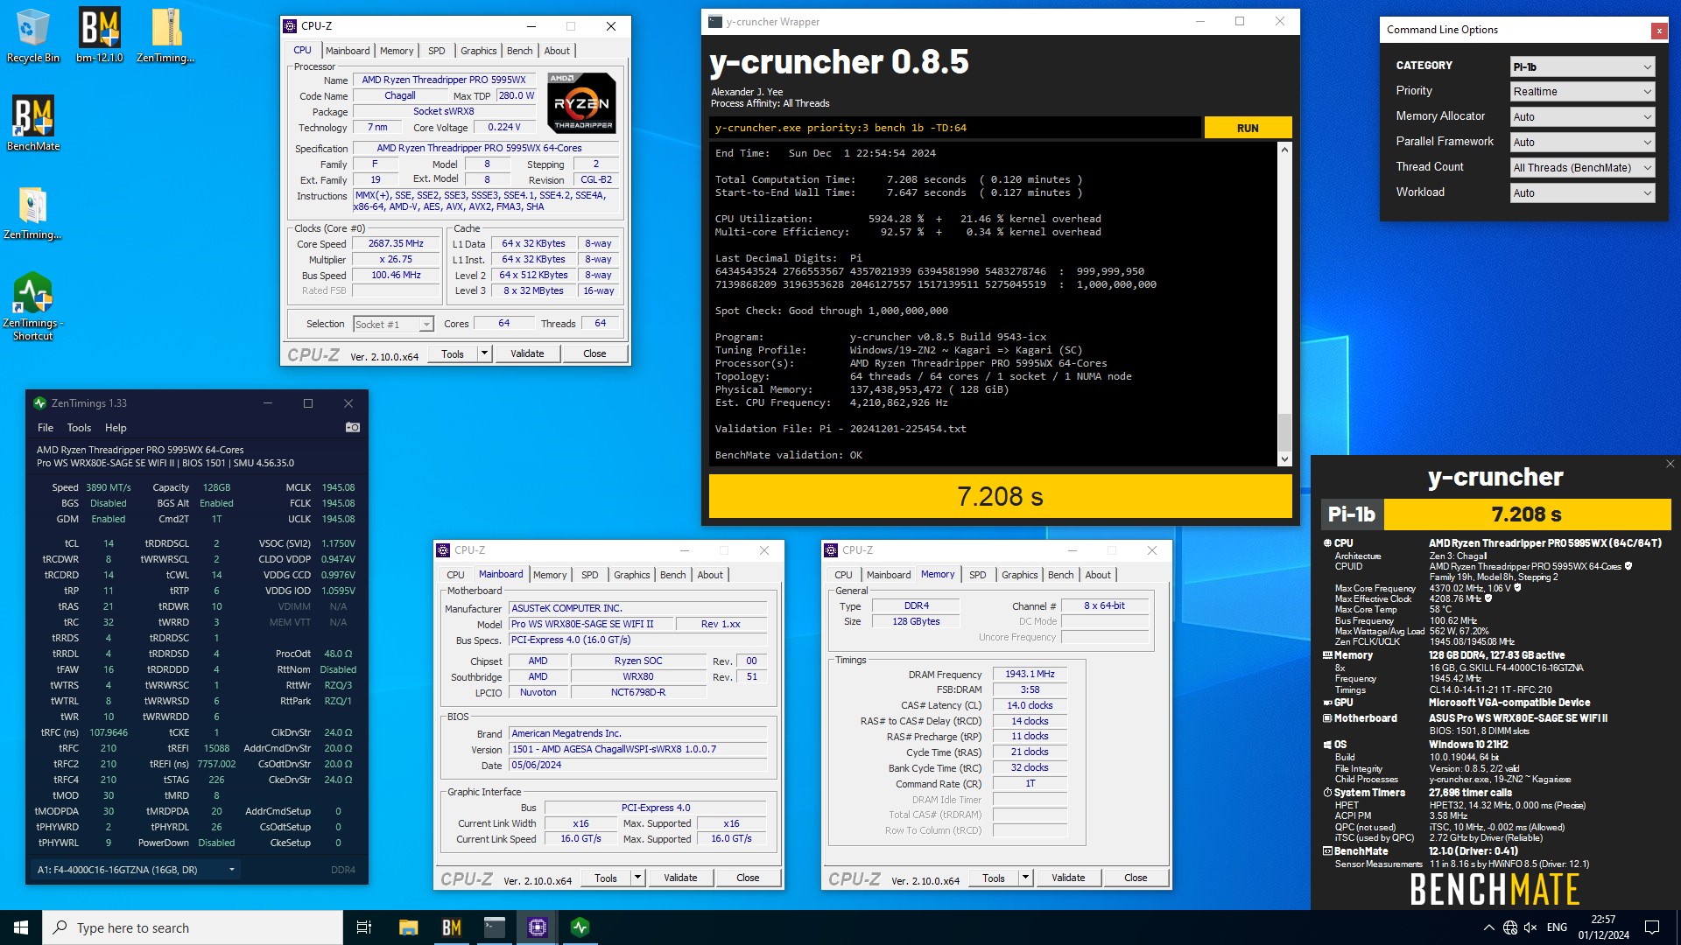
Task: Click Validate in top CPU-Z CPU window
Action: tap(527, 353)
